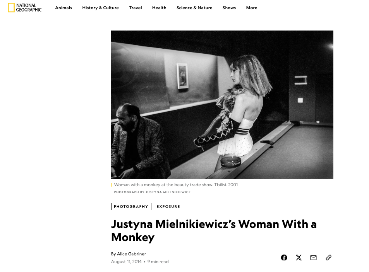The image size is (369, 272).
Task: Open Science & Nature section
Action: (x=194, y=8)
